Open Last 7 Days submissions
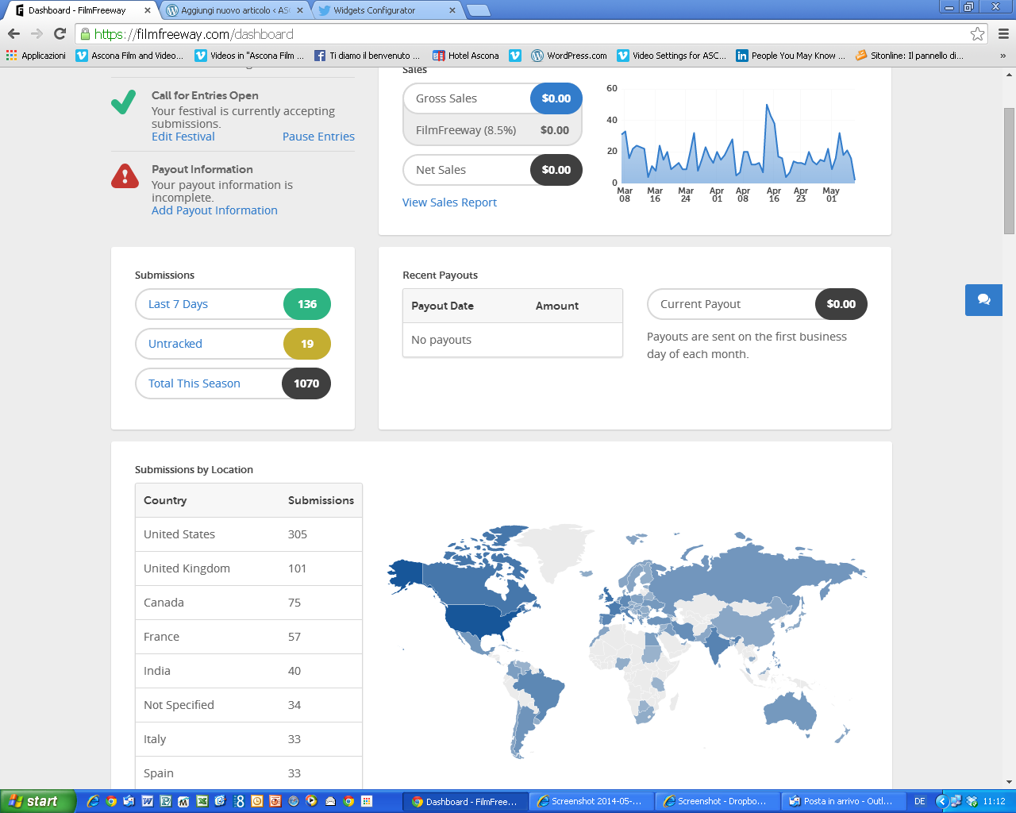 click(x=178, y=304)
